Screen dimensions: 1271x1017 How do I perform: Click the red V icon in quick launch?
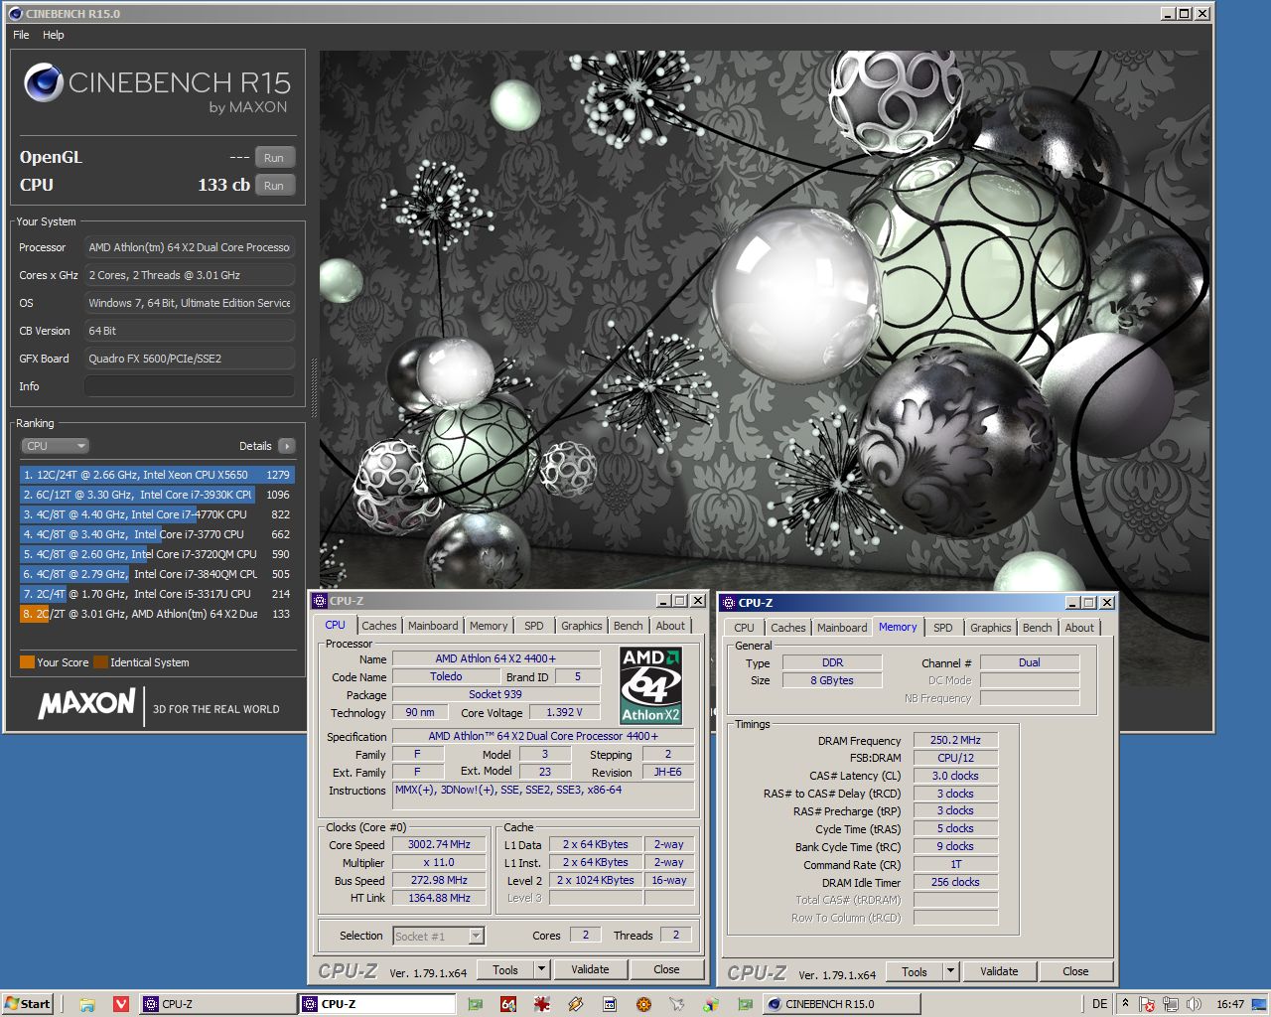click(x=120, y=1004)
